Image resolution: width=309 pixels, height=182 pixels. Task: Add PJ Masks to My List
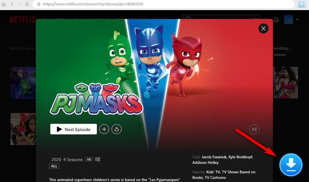click(104, 129)
